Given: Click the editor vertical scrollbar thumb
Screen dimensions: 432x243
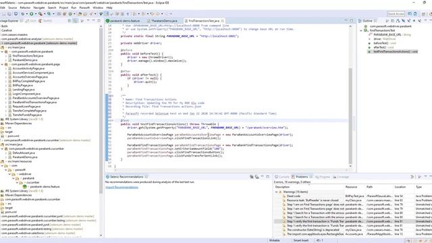Looking at the screenshot, I should click(350, 115).
